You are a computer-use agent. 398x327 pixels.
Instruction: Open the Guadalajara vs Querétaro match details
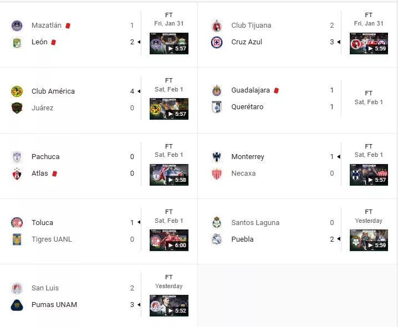297,100
